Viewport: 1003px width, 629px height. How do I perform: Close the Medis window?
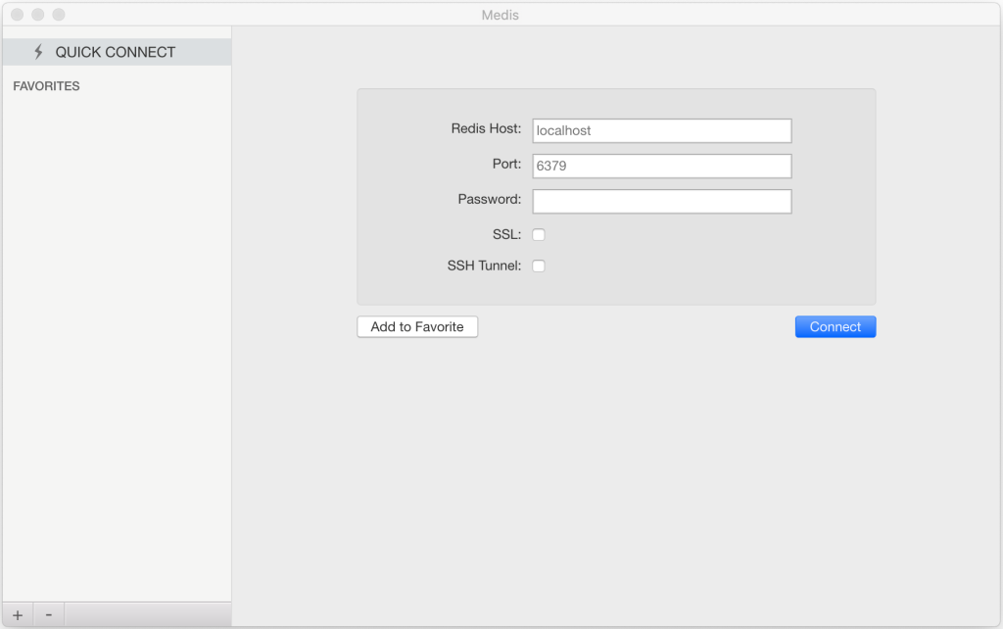point(18,14)
